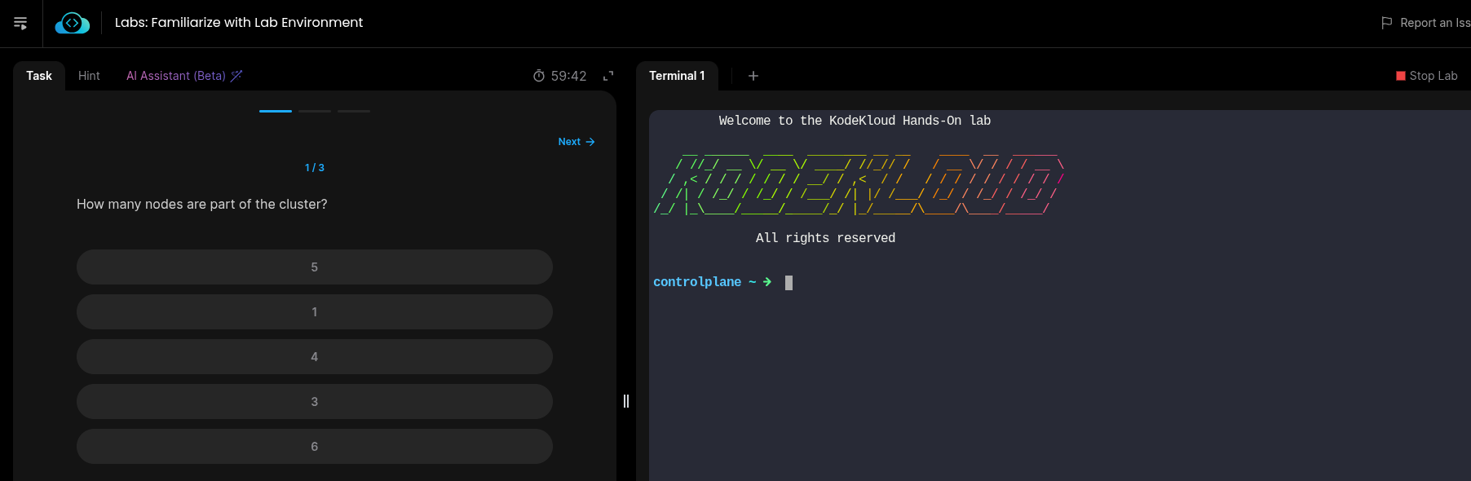Go to the Next question
The height and width of the screenshot is (481, 1471).
click(x=576, y=142)
